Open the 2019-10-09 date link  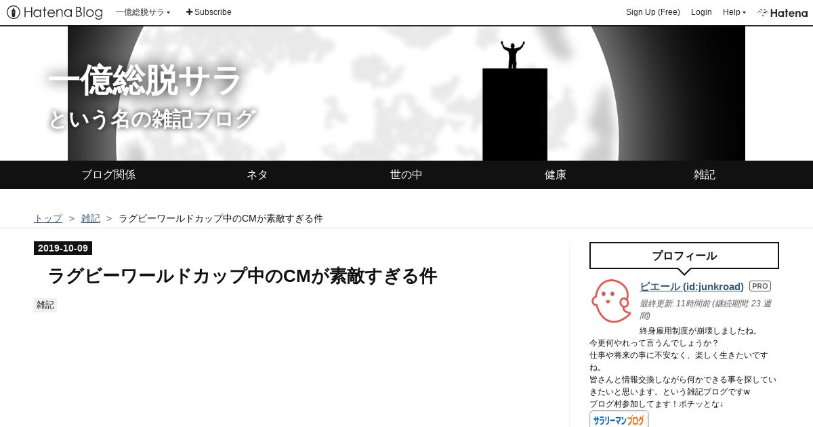[x=63, y=248]
